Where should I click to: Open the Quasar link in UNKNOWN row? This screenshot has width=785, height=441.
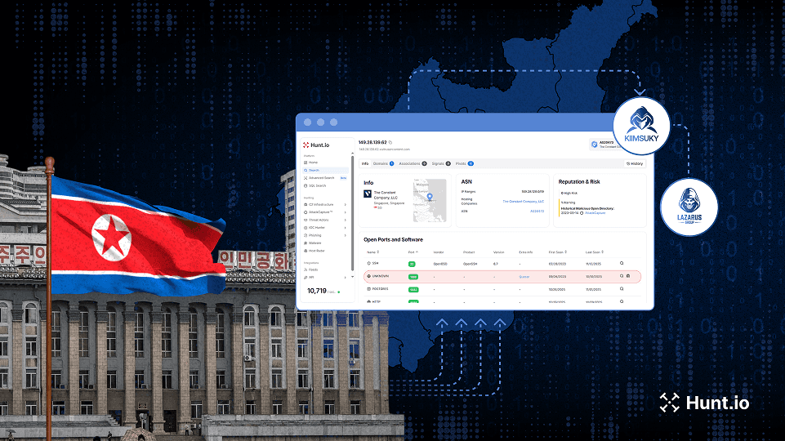click(x=524, y=277)
